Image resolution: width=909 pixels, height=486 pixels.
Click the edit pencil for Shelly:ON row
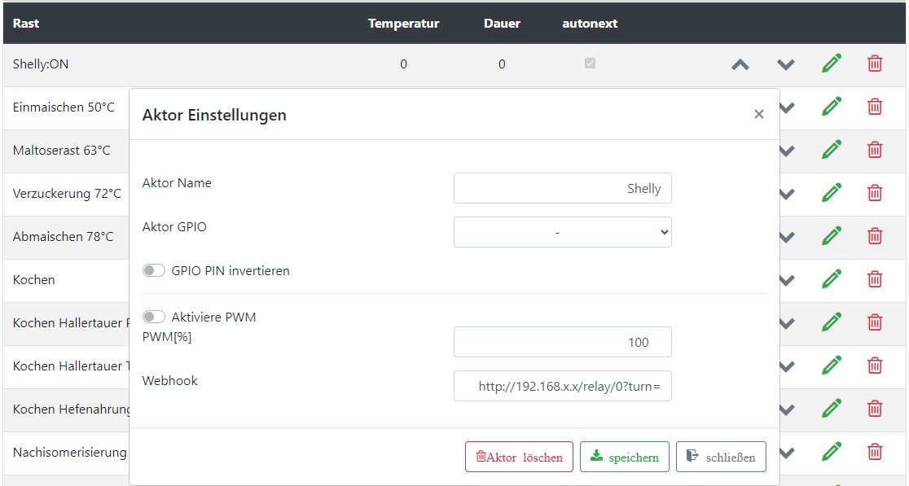pos(831,63)
